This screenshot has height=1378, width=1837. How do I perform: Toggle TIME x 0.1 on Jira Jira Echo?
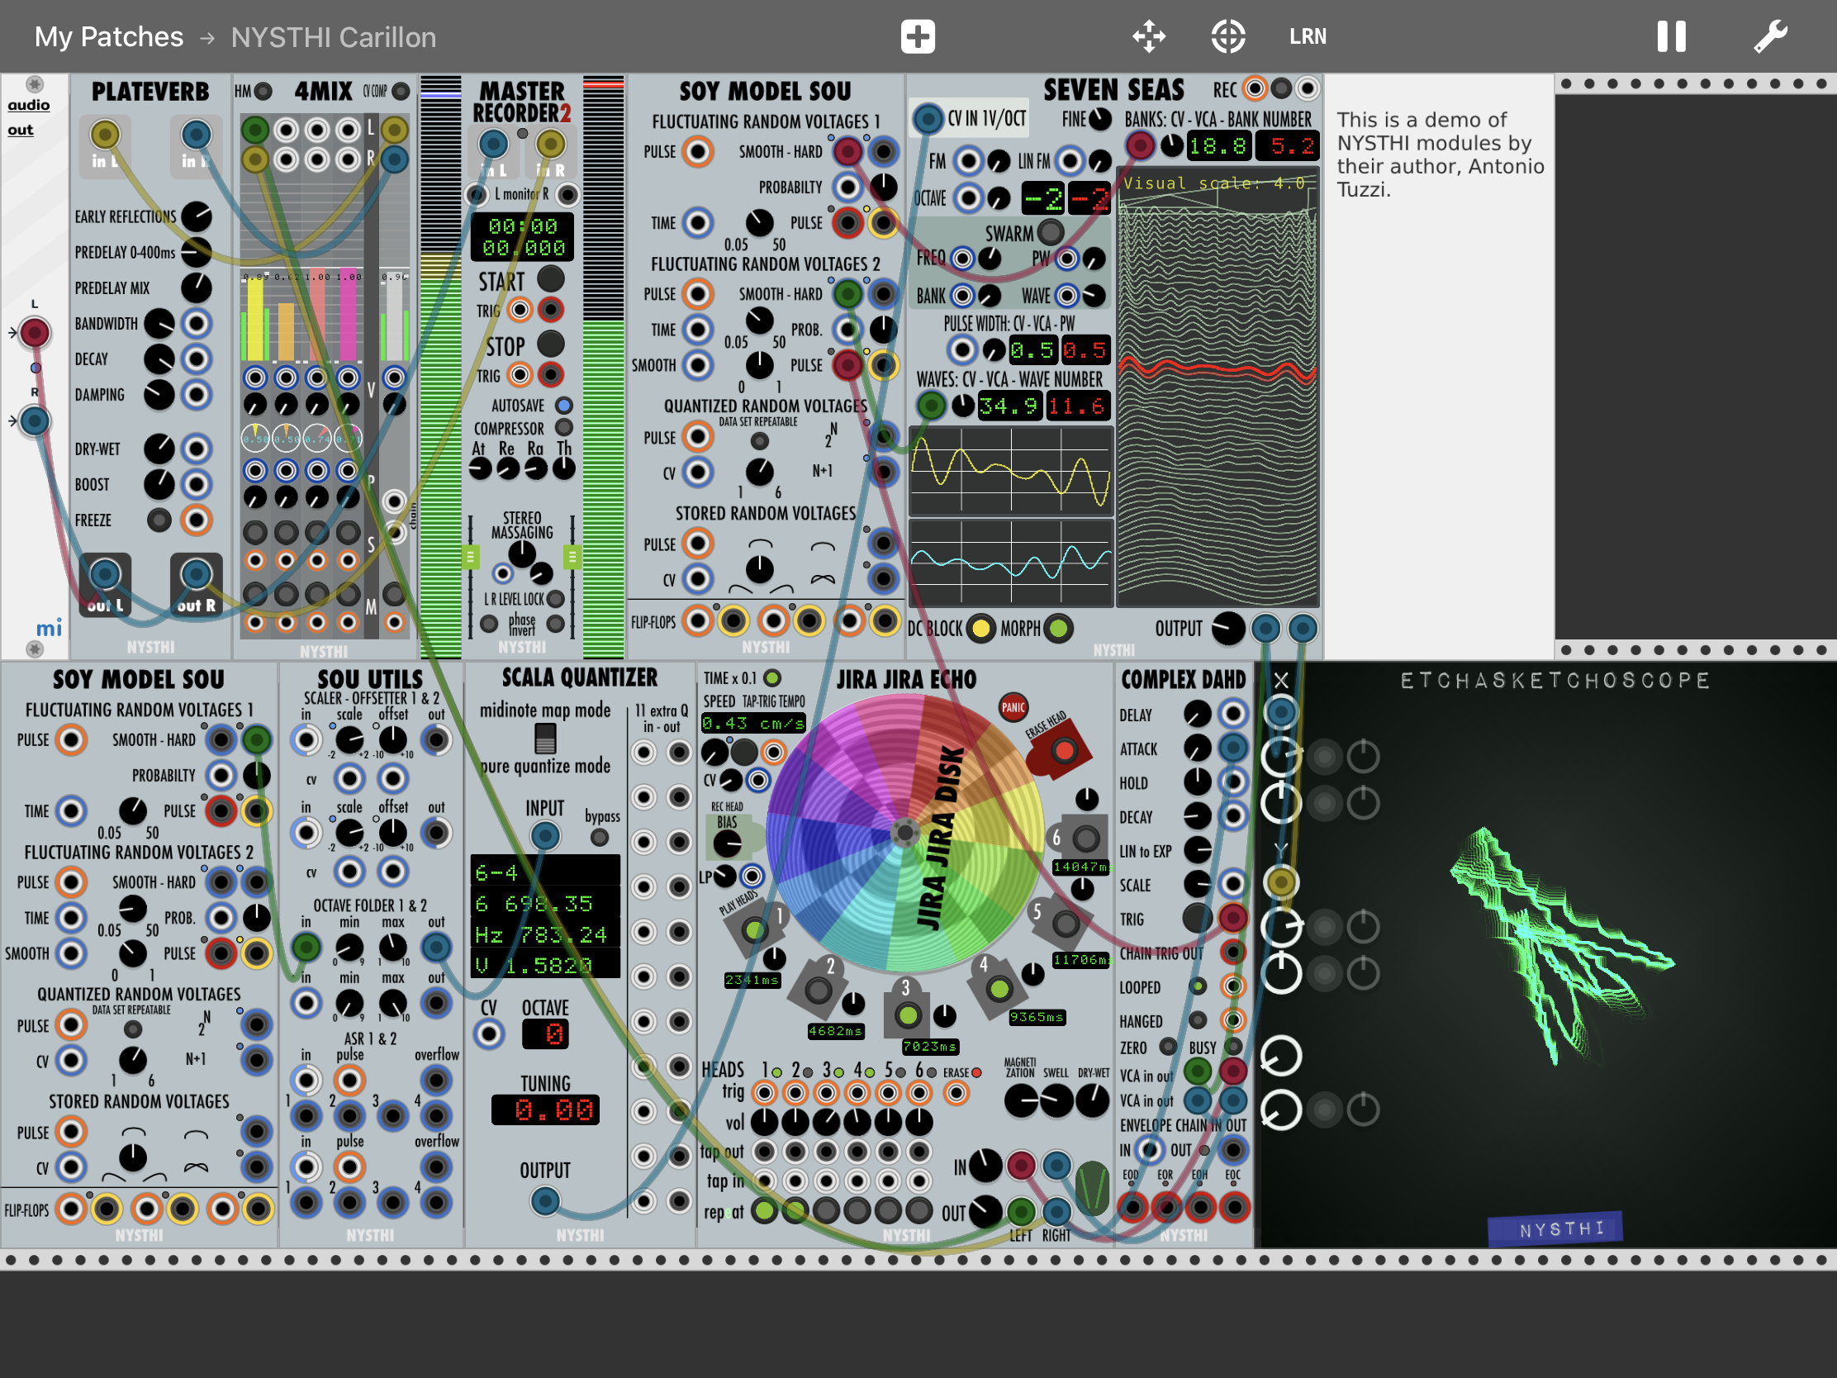point(771,677)
